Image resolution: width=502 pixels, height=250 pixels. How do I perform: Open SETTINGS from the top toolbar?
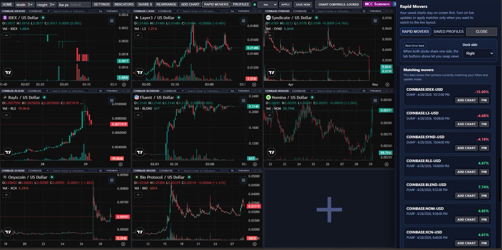(x=102, y=4)
